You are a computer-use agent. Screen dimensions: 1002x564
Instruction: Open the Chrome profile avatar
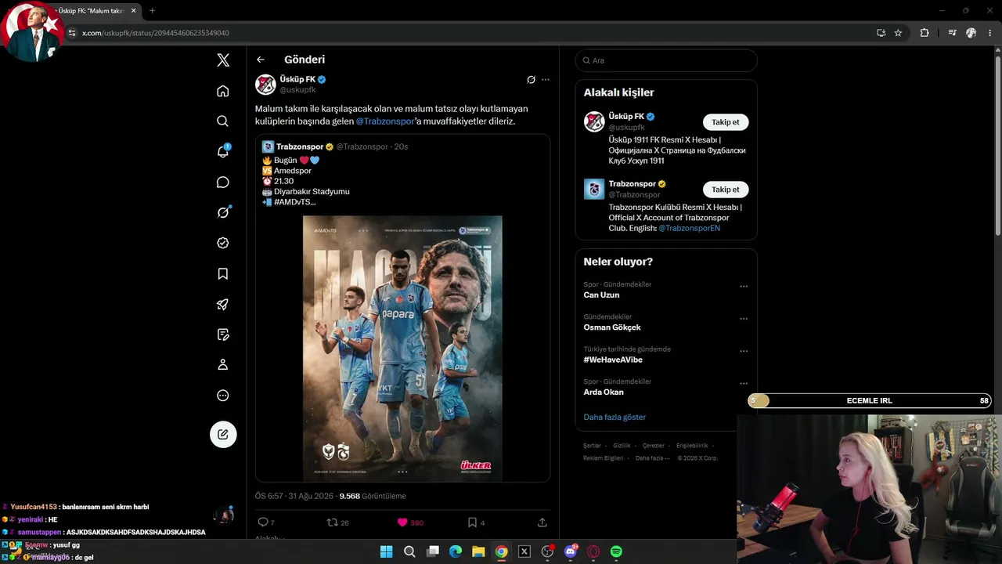pyautogui.click(x=971, y=33)
